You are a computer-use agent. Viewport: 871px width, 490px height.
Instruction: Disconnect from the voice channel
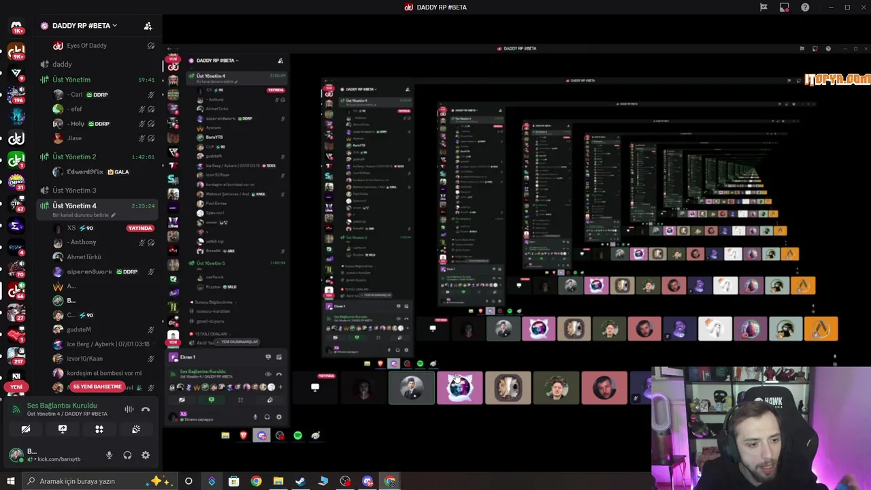pos(145,409)
